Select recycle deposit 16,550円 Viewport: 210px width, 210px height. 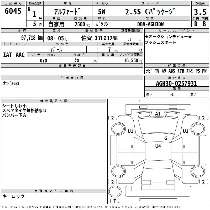133,61
